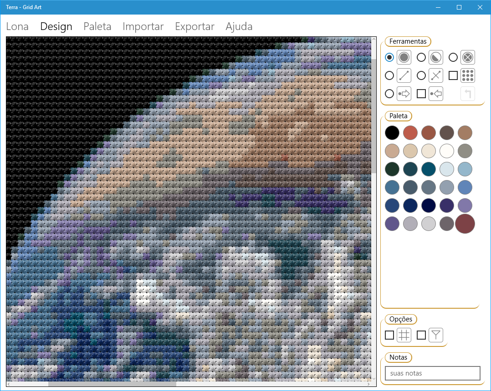The width and height of the screenshot is (491, 391).
Task: Click the 'suas notas' notes field
Action: pos(432,373)
